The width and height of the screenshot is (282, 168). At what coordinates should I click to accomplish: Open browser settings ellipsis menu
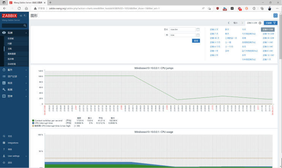point(277,8)
